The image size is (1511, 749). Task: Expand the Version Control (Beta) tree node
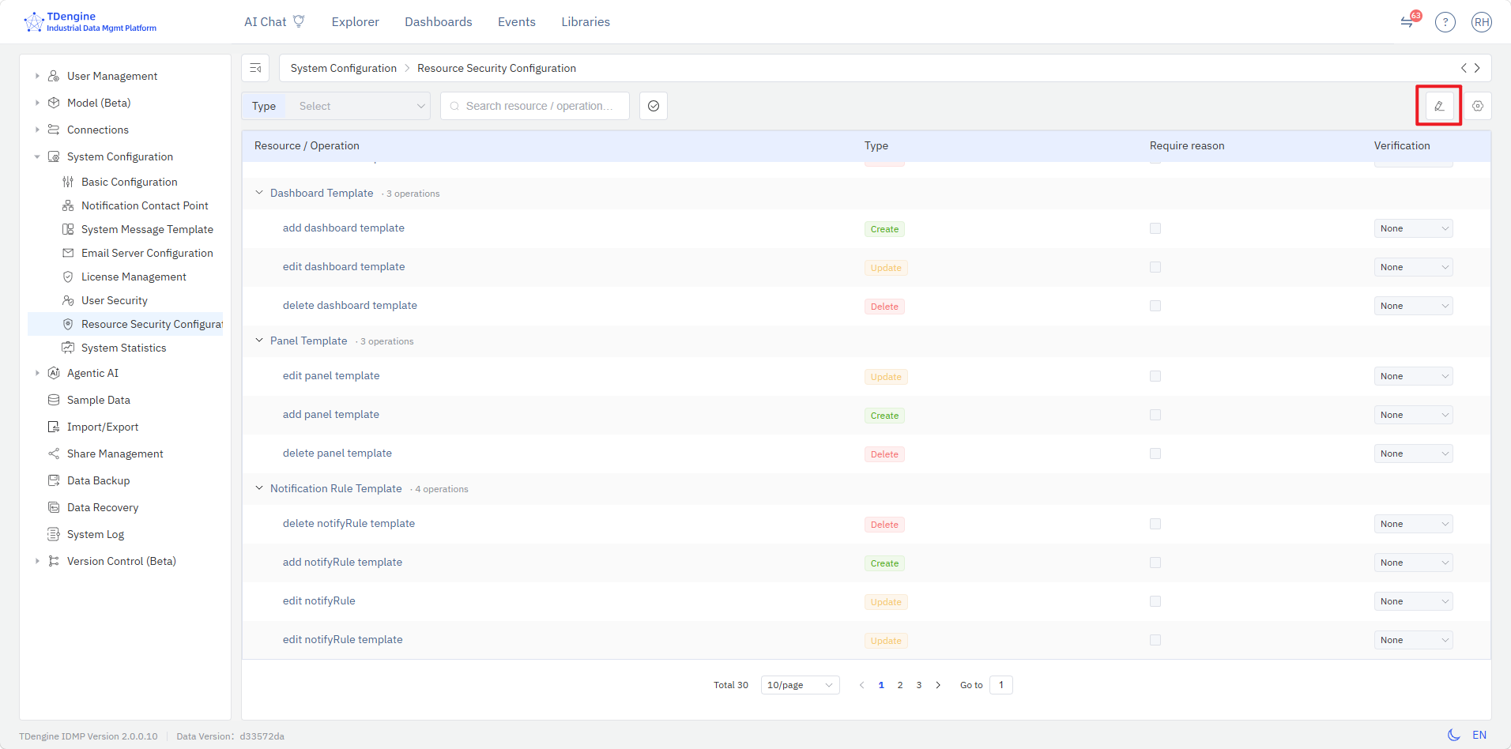[37, 561]
